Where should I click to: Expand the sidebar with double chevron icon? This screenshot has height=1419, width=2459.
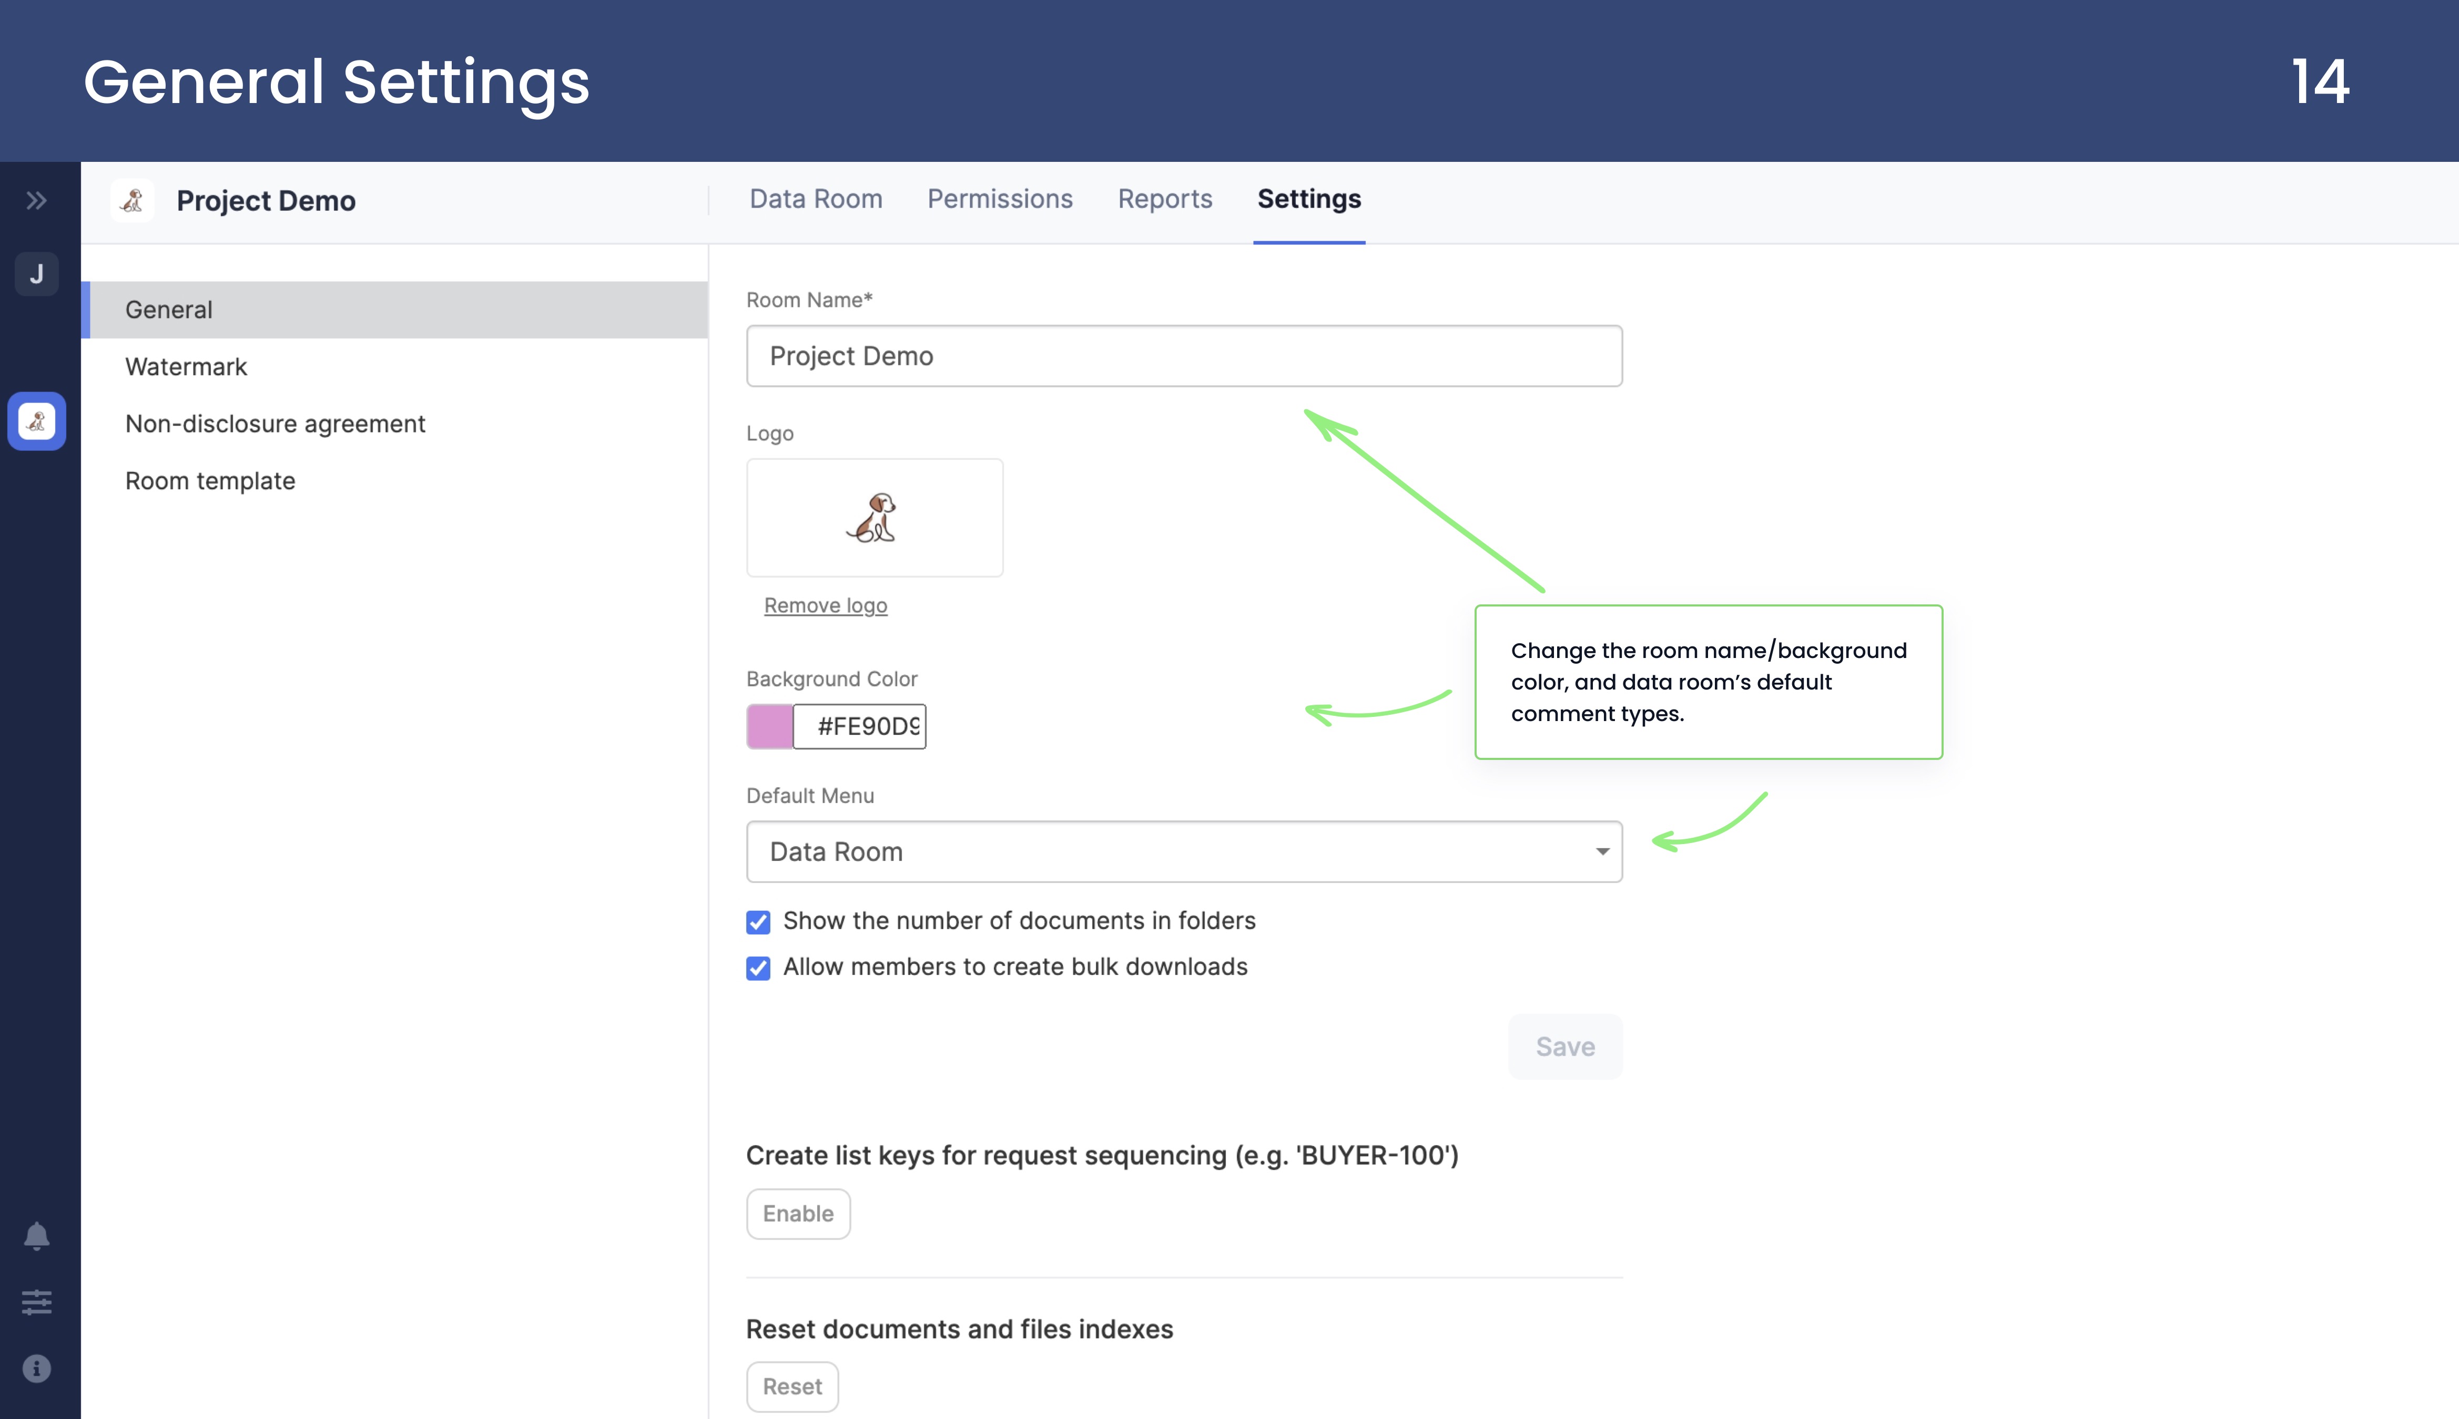[x=36, y=201]
